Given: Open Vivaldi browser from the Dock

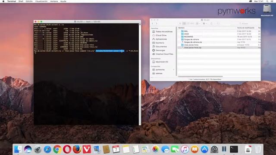Looking at the screenshot, I should [x=87, y=149].
